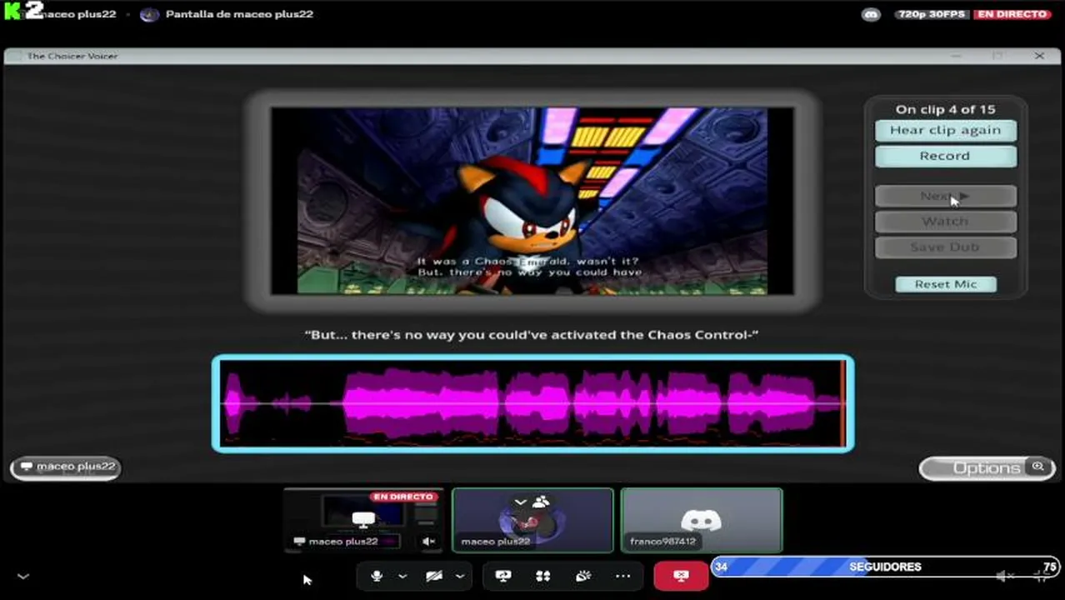The width and height of the screenshot is (1065, 600).
Task: Click the Chaos Control subtitle line
Action: [x=532, y=334]
